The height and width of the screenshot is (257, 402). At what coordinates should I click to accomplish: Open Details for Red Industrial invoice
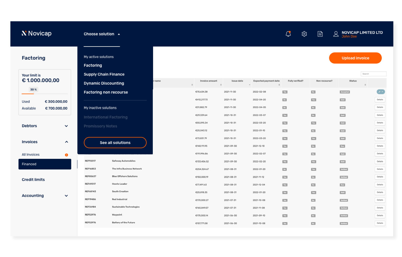pyautogui.click(x=380, y=200)
